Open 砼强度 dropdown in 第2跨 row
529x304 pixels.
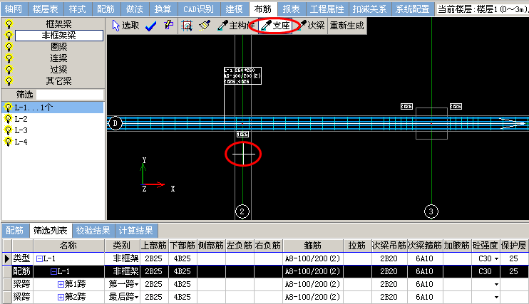496,298
